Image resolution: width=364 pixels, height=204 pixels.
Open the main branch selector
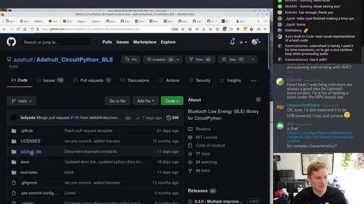pyautogui.click(x=22, y=101)
